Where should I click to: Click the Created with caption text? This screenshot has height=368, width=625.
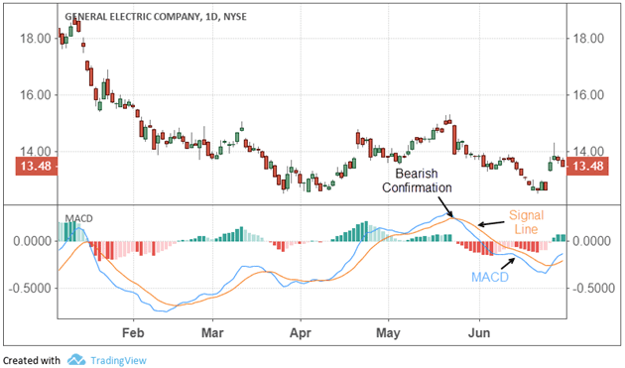[x=32, y=360]
